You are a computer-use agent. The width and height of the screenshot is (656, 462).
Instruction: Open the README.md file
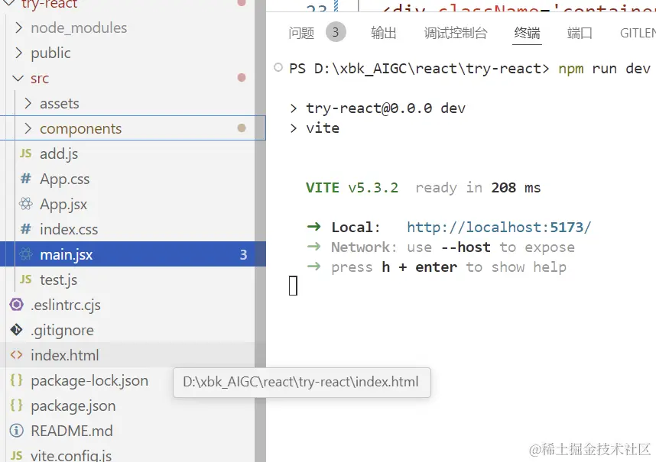[x=72, y=431]
